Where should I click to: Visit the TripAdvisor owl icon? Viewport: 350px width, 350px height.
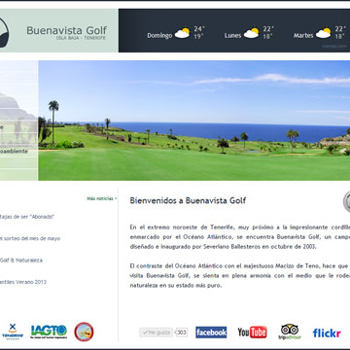(290, 332)
